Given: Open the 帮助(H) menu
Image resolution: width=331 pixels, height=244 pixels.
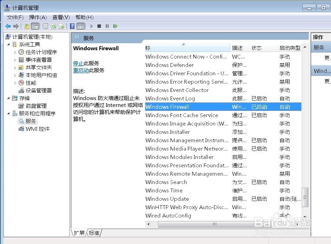Looking at the screenshot, I should [x=85, y=17].
